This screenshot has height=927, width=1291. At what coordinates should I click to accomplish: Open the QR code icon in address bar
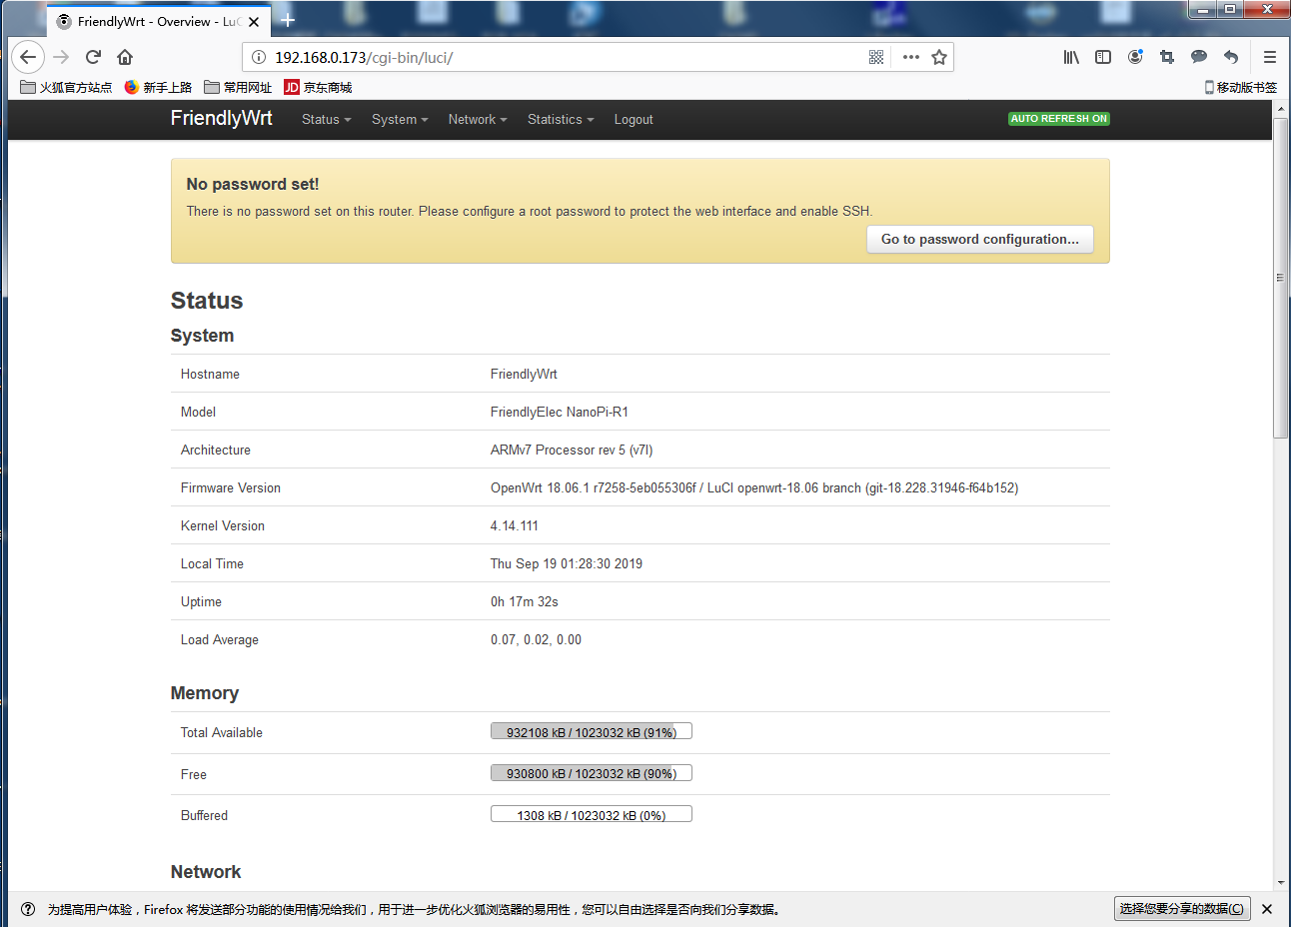click(x=876, y=57)
